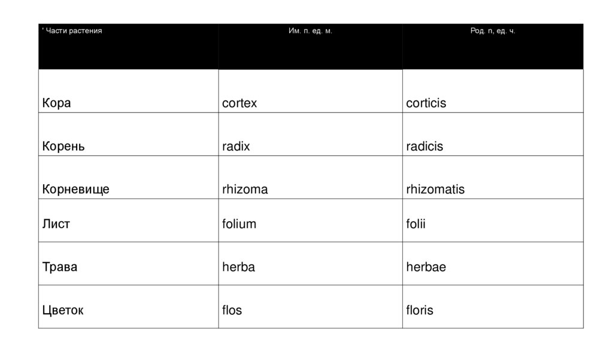Image resolution: width=613 pixels, height=343 pixels.
Task: Select the 'herbae' cell
Action: 426,267
